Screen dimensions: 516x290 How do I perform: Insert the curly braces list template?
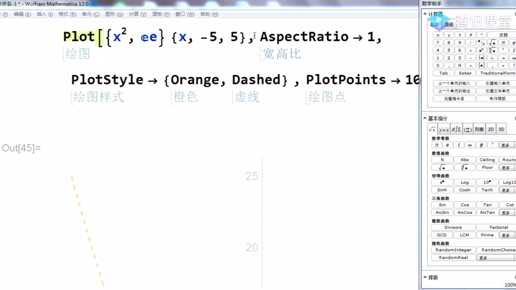[x=481, y=65]
